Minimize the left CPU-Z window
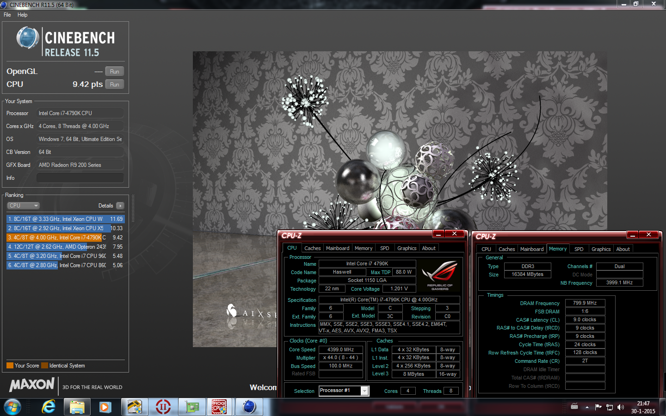Image resolution: width=666 pixels, height=416 pixels. pyautogui.click(x=438, y=234)
